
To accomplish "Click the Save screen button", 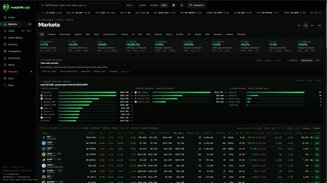I will point(307,60).
